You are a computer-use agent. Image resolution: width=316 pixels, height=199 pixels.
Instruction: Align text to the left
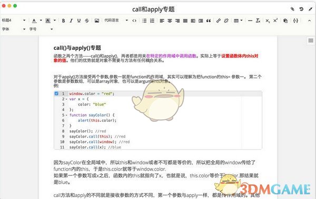(x=162, y=20)
